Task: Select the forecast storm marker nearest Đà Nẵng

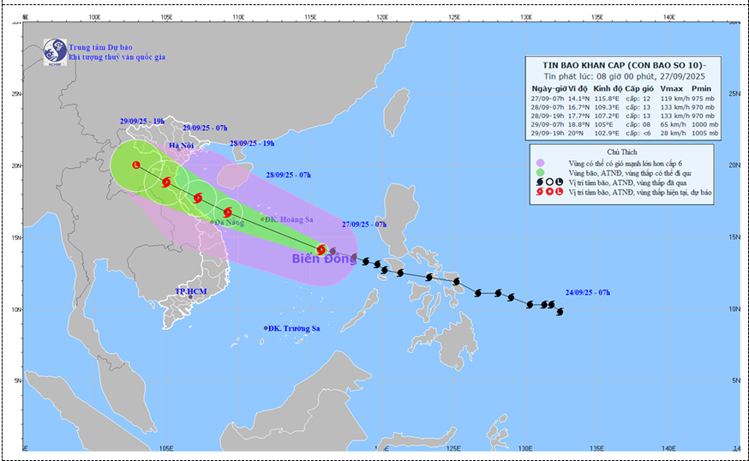Action: [227, 212]
